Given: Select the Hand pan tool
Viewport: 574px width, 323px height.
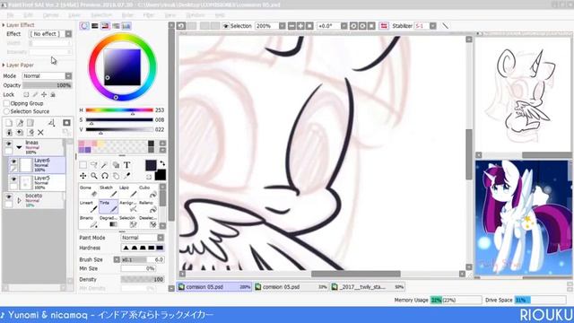Looking at the screenshot, I should (x=116, y=176).
